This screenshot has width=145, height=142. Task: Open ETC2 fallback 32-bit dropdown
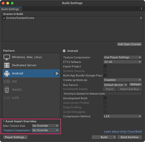pos(122,62)
